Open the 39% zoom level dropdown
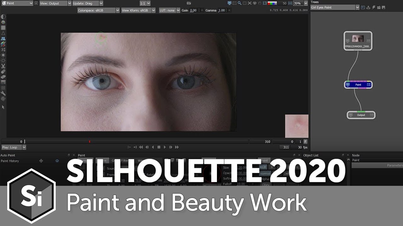 pos(300,3)
